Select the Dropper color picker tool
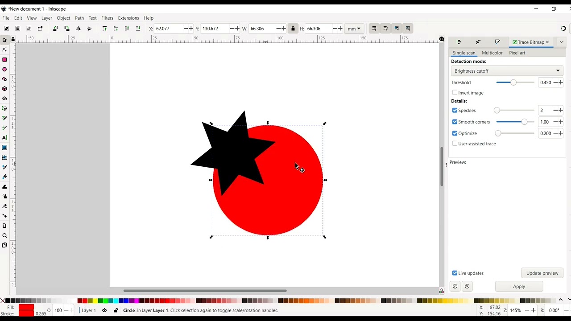571x321 pixels. click(4, 167)
